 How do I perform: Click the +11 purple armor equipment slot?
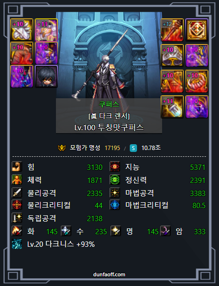(x=46, y=30)
